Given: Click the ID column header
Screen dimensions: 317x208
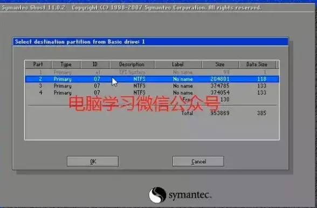Looking at the screenshot, I should 95,64.
